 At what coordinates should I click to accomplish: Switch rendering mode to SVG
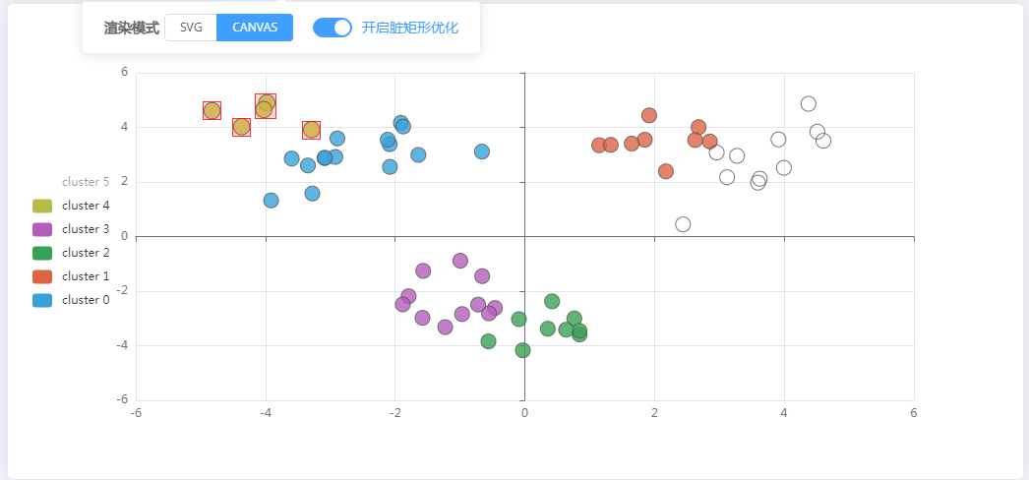pos(190,28)
